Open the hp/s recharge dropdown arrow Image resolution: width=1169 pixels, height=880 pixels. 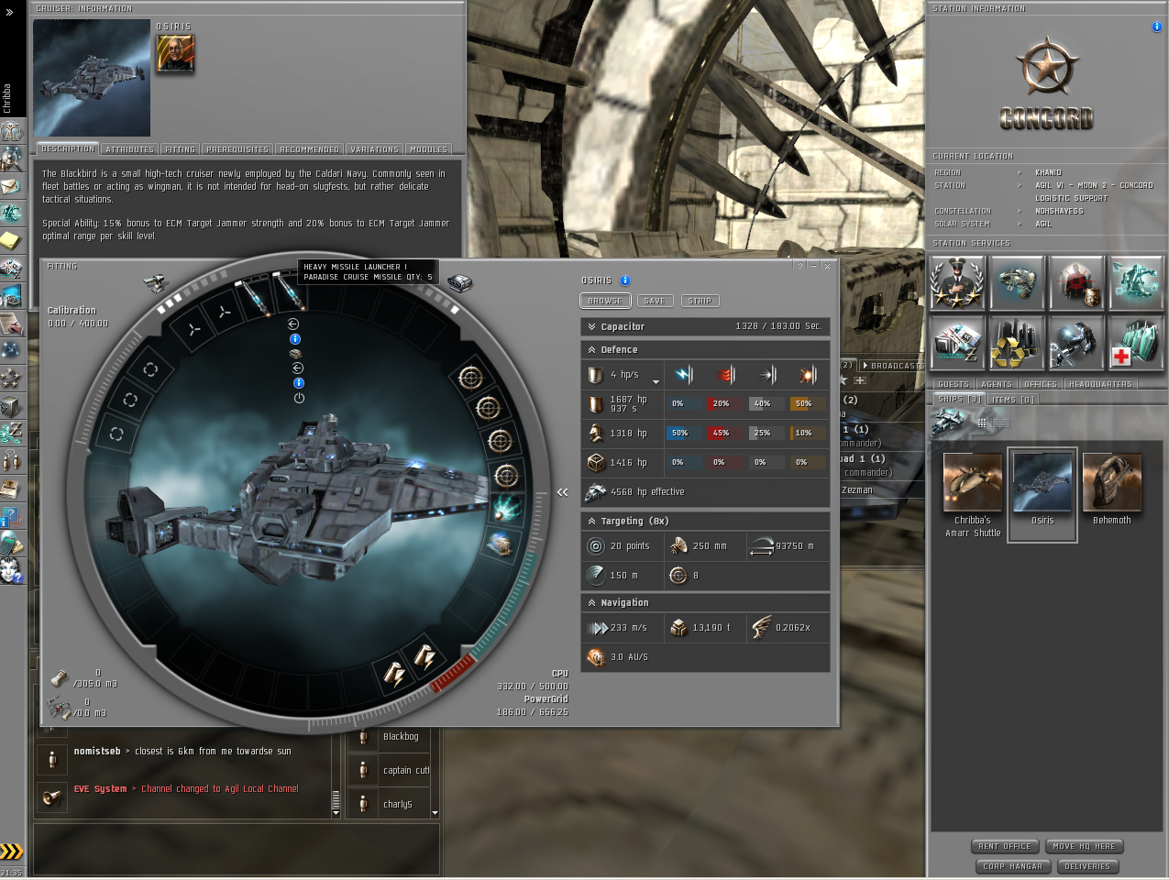[656, 380]
